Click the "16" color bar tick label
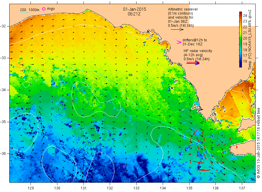The height and width of the screenshot is (192, 262). [x=245, y=61]
